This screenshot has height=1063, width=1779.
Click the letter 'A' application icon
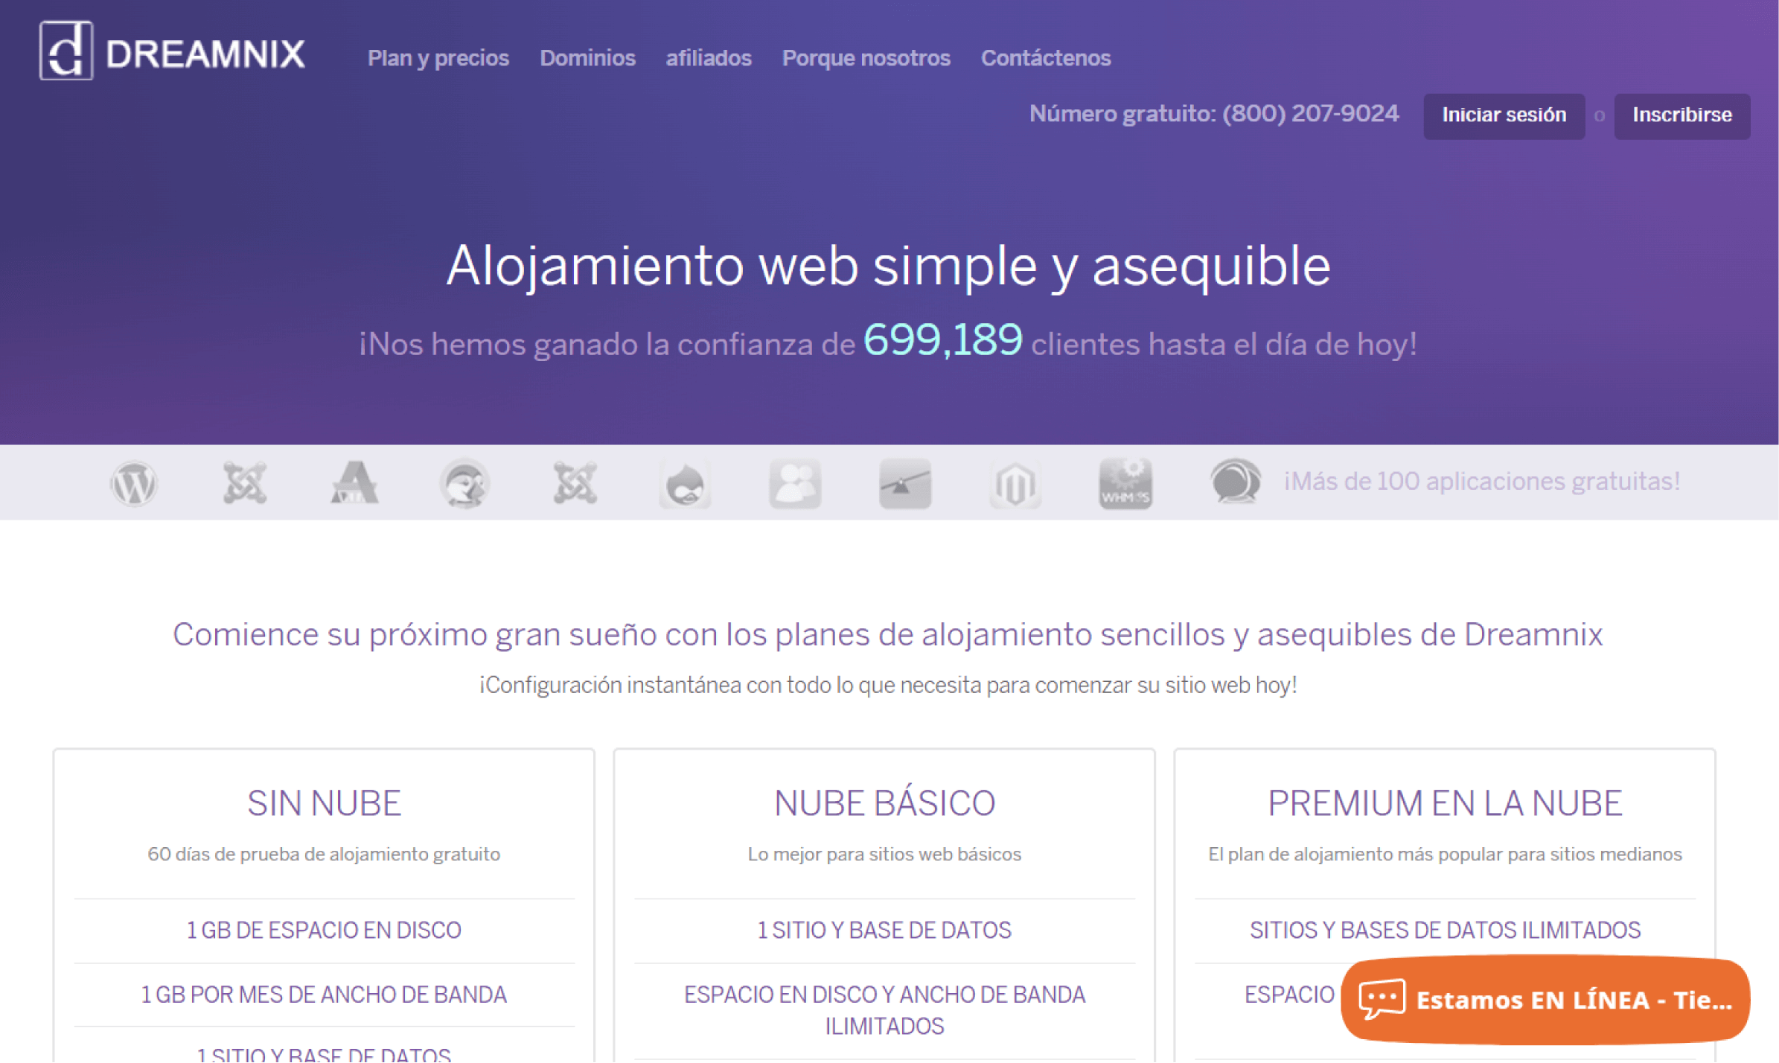(354, 482)
